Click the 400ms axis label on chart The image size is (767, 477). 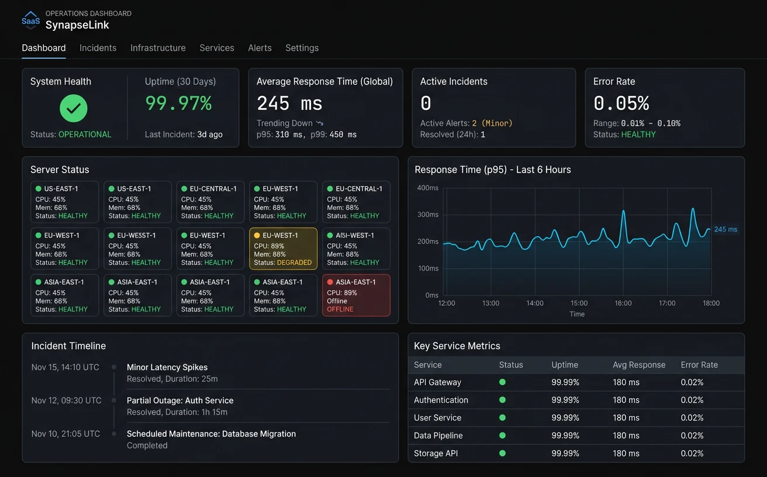(427, 188)
